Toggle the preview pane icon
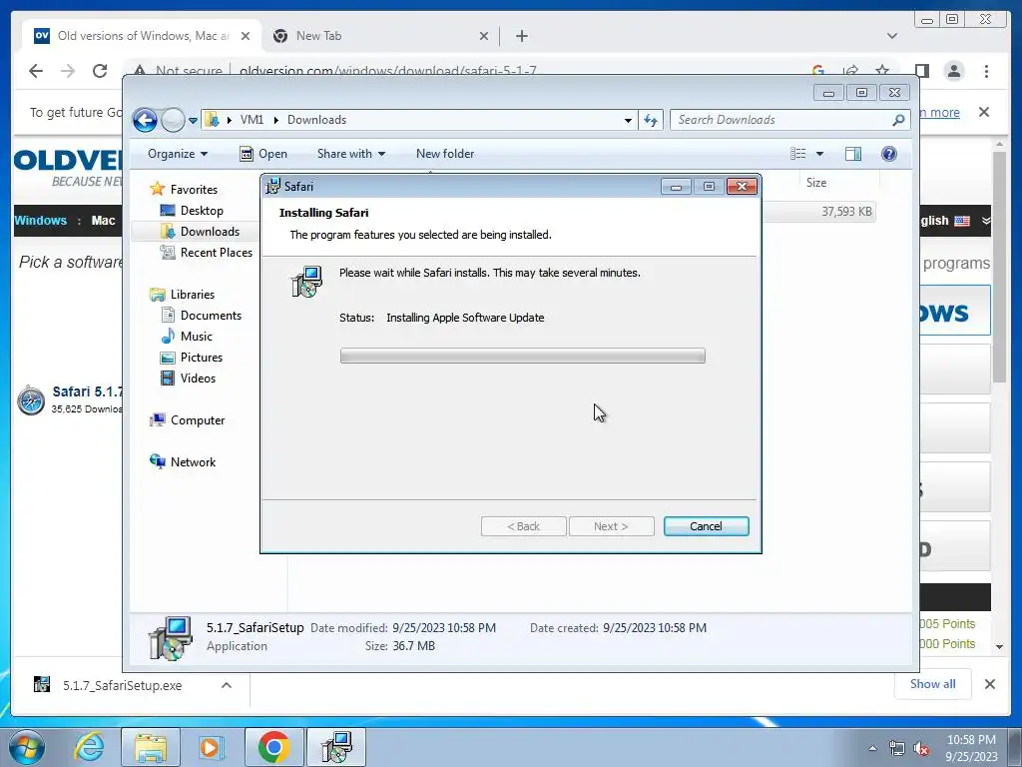1022x767 pixels. [x=853, y=154]
